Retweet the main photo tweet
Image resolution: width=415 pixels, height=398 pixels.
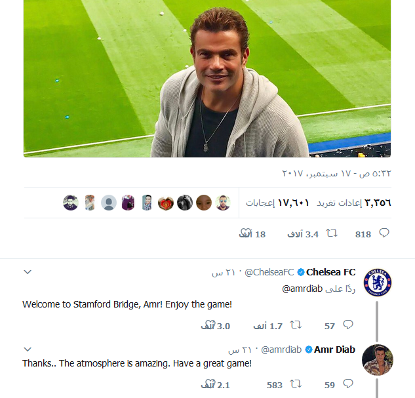tap(331, 233)
